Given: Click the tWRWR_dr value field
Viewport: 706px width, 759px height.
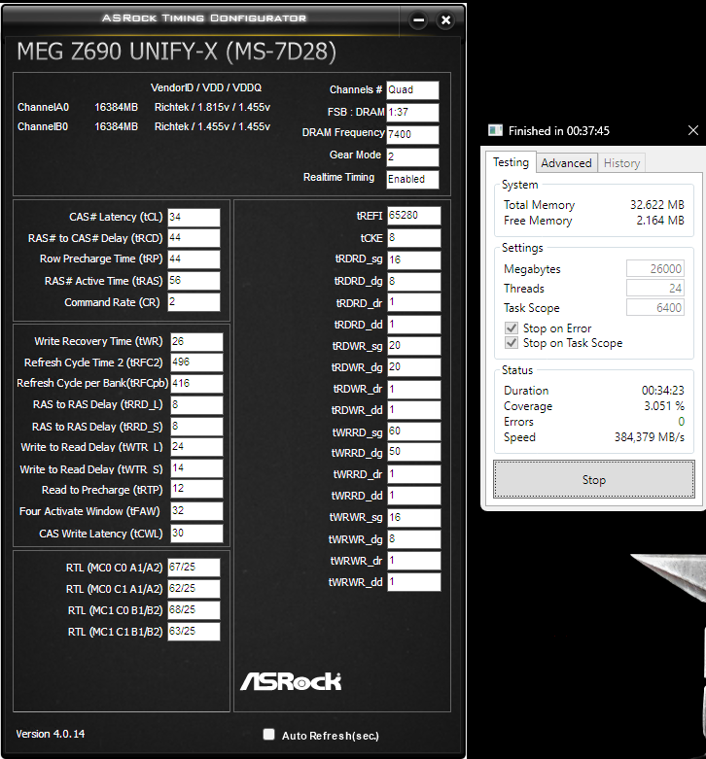Looking at the screenshot, I should [x=414, y=561].
